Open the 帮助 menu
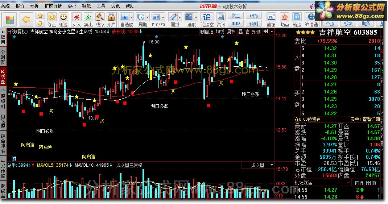This screenshot has width=388, height=204. click(x=130, y=6)
